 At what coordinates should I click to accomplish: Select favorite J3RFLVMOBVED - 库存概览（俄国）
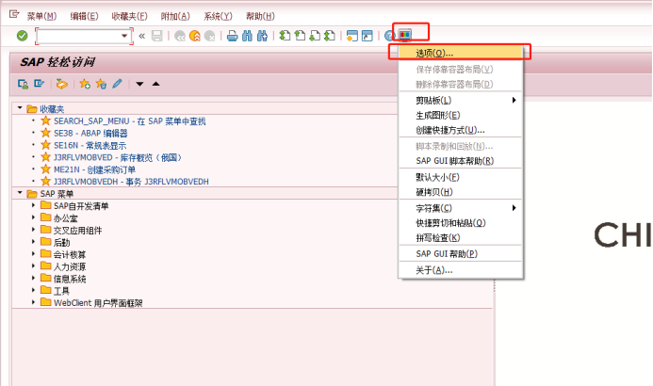(x=118, y=157)
